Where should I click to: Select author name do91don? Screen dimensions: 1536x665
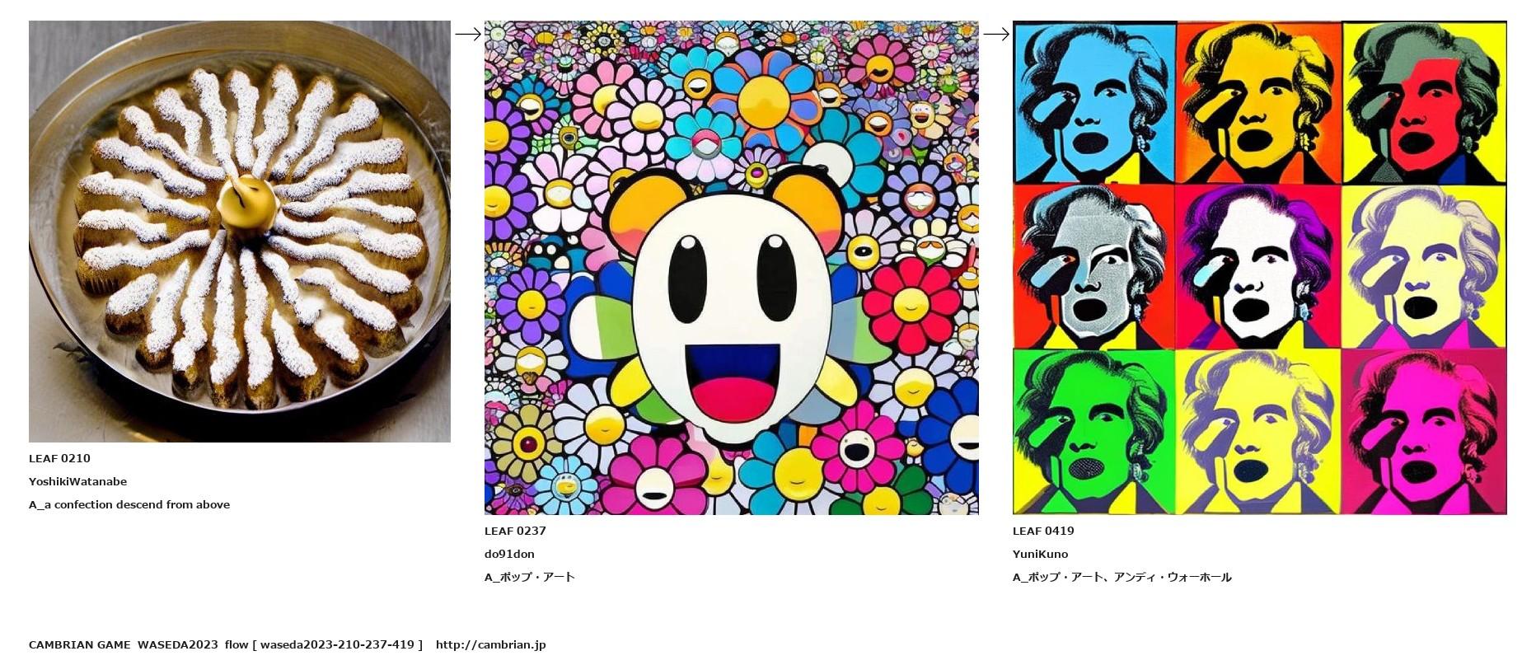pyautogui.click(x=509, y=554)
